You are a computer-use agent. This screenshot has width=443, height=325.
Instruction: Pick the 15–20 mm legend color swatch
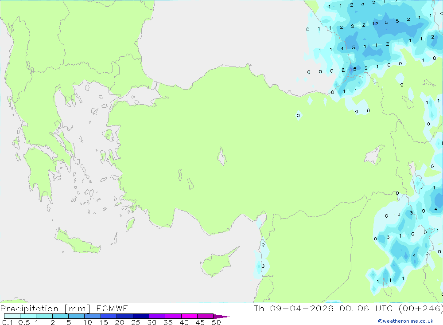(x=109, y=316)
